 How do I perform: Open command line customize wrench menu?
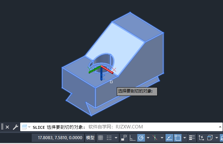pos(15,127)
